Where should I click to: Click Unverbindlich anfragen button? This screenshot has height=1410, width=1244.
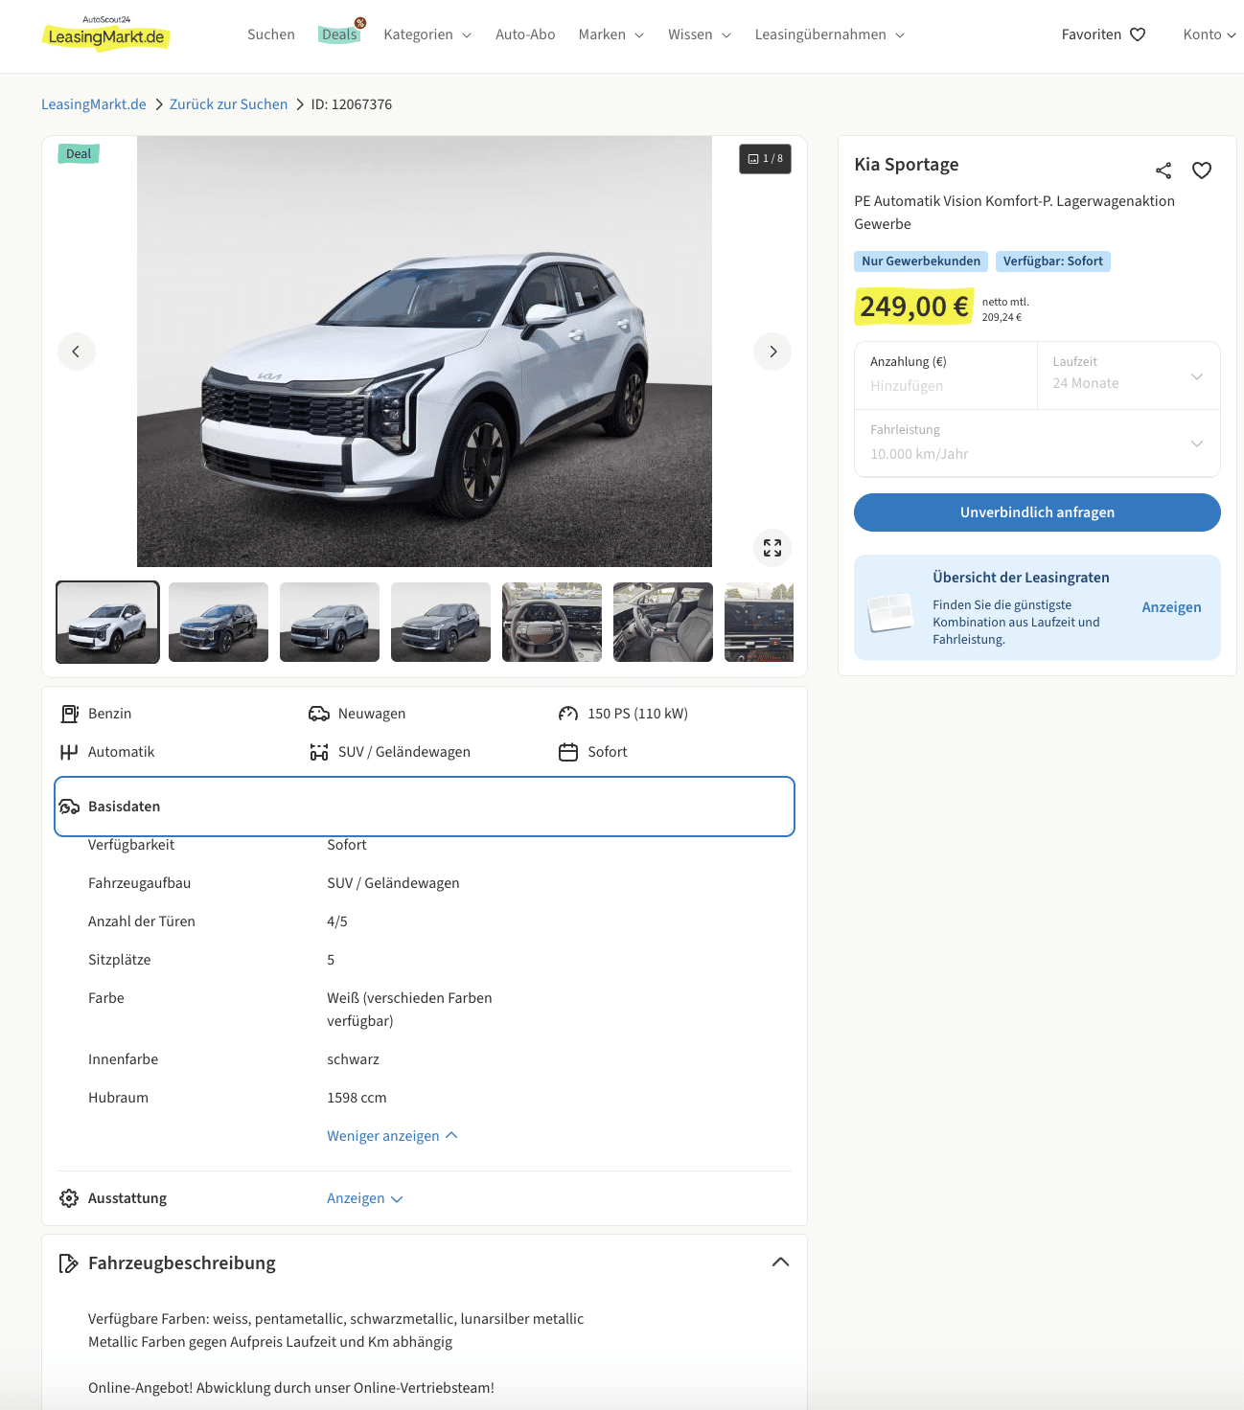(1036, 512)
